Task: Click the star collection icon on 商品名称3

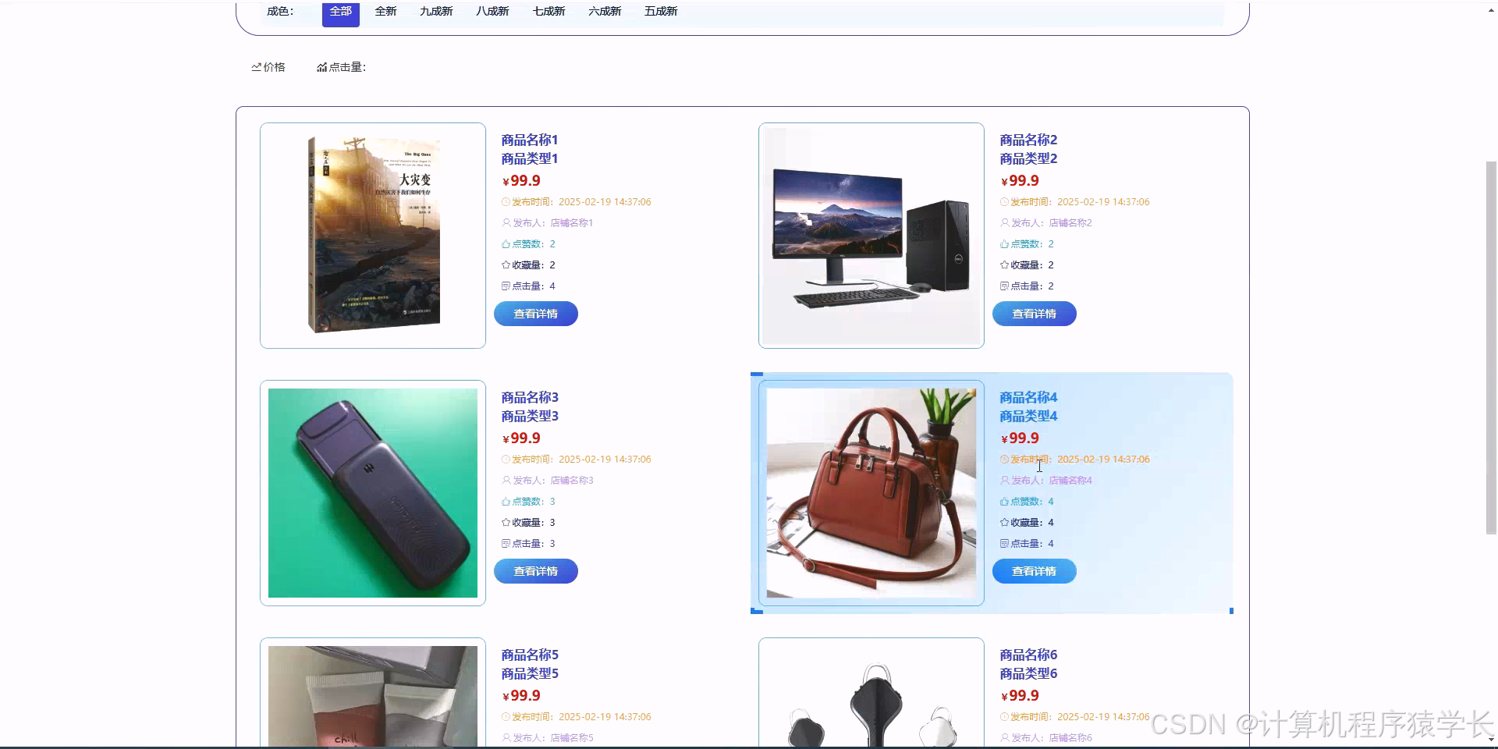Action: [x=506, y=522]
